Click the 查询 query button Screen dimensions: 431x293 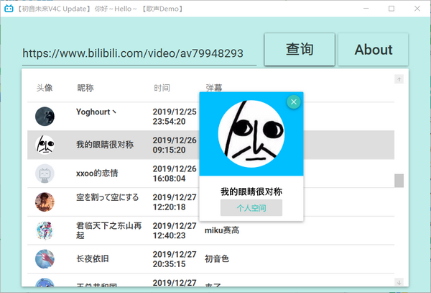point(300,49)
